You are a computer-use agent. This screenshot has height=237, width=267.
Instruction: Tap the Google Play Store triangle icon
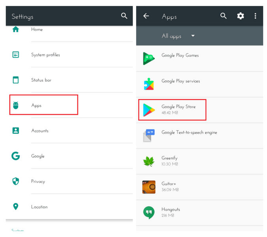tap(149, 110)
